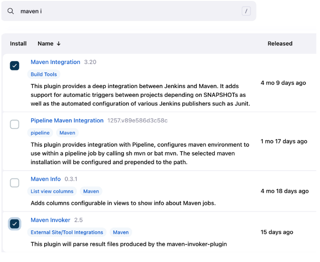Viewport: 320px width, 262px height.
Task: Click the pipeline tag
Action: click(x=40, y=133)
